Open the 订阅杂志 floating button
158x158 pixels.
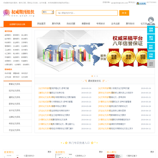(151, 55)
